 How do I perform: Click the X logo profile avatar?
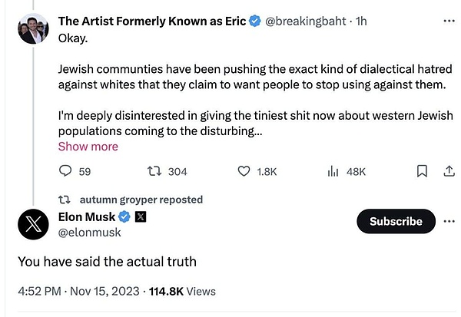coord(34,225)
